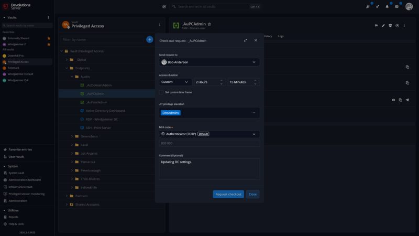The width and height of the screenshot is (419, 236).
Task: Expand the Los Angeles folder
Action: (72, 153)
